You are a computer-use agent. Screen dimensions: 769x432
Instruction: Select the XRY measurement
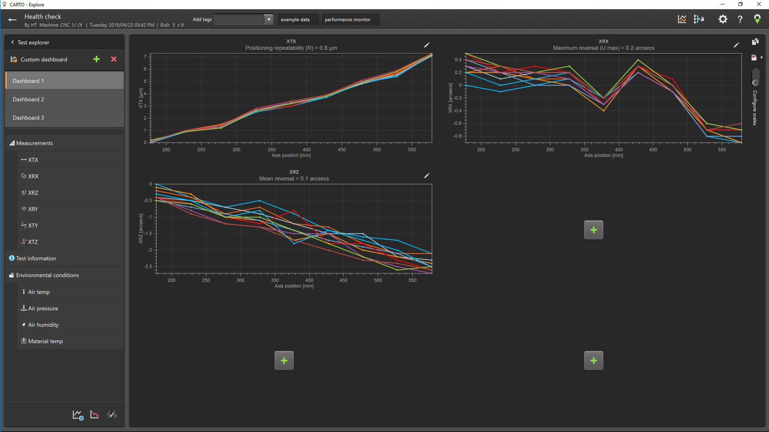(x=33, y=209)
